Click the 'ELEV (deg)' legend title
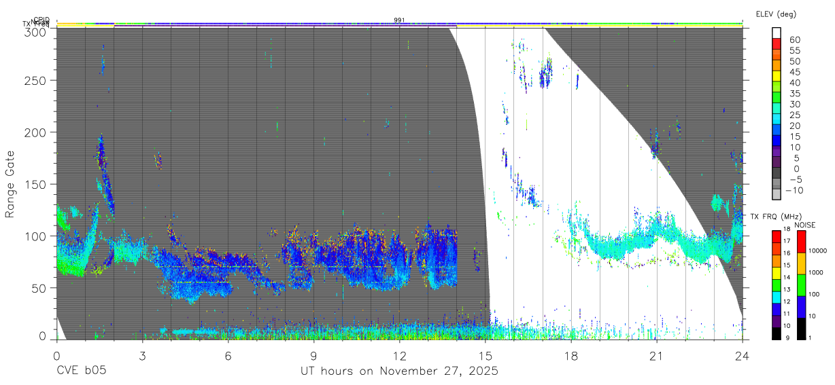Viewport: 835px width, 385px height. click(x=776, y=14)
